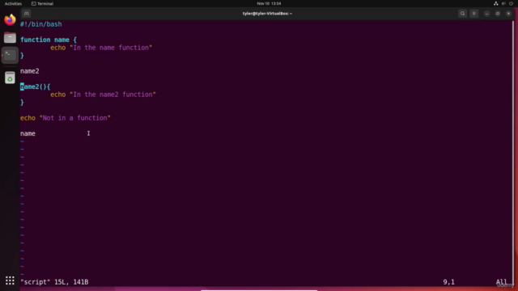Select the Terminal icon in dock
This screenshot has height=291, width=518.
[x=10, y=55]
